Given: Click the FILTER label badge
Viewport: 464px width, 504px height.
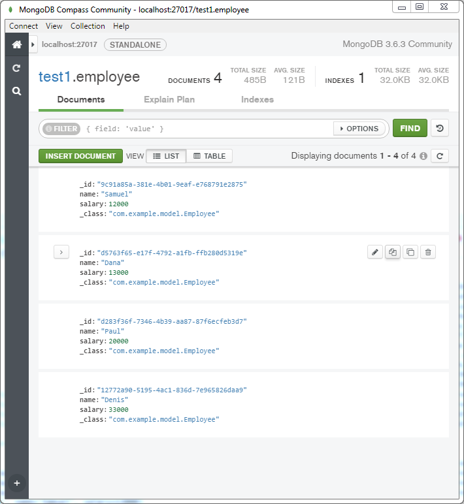Looking at the screenshot, I should pos(61,129).
